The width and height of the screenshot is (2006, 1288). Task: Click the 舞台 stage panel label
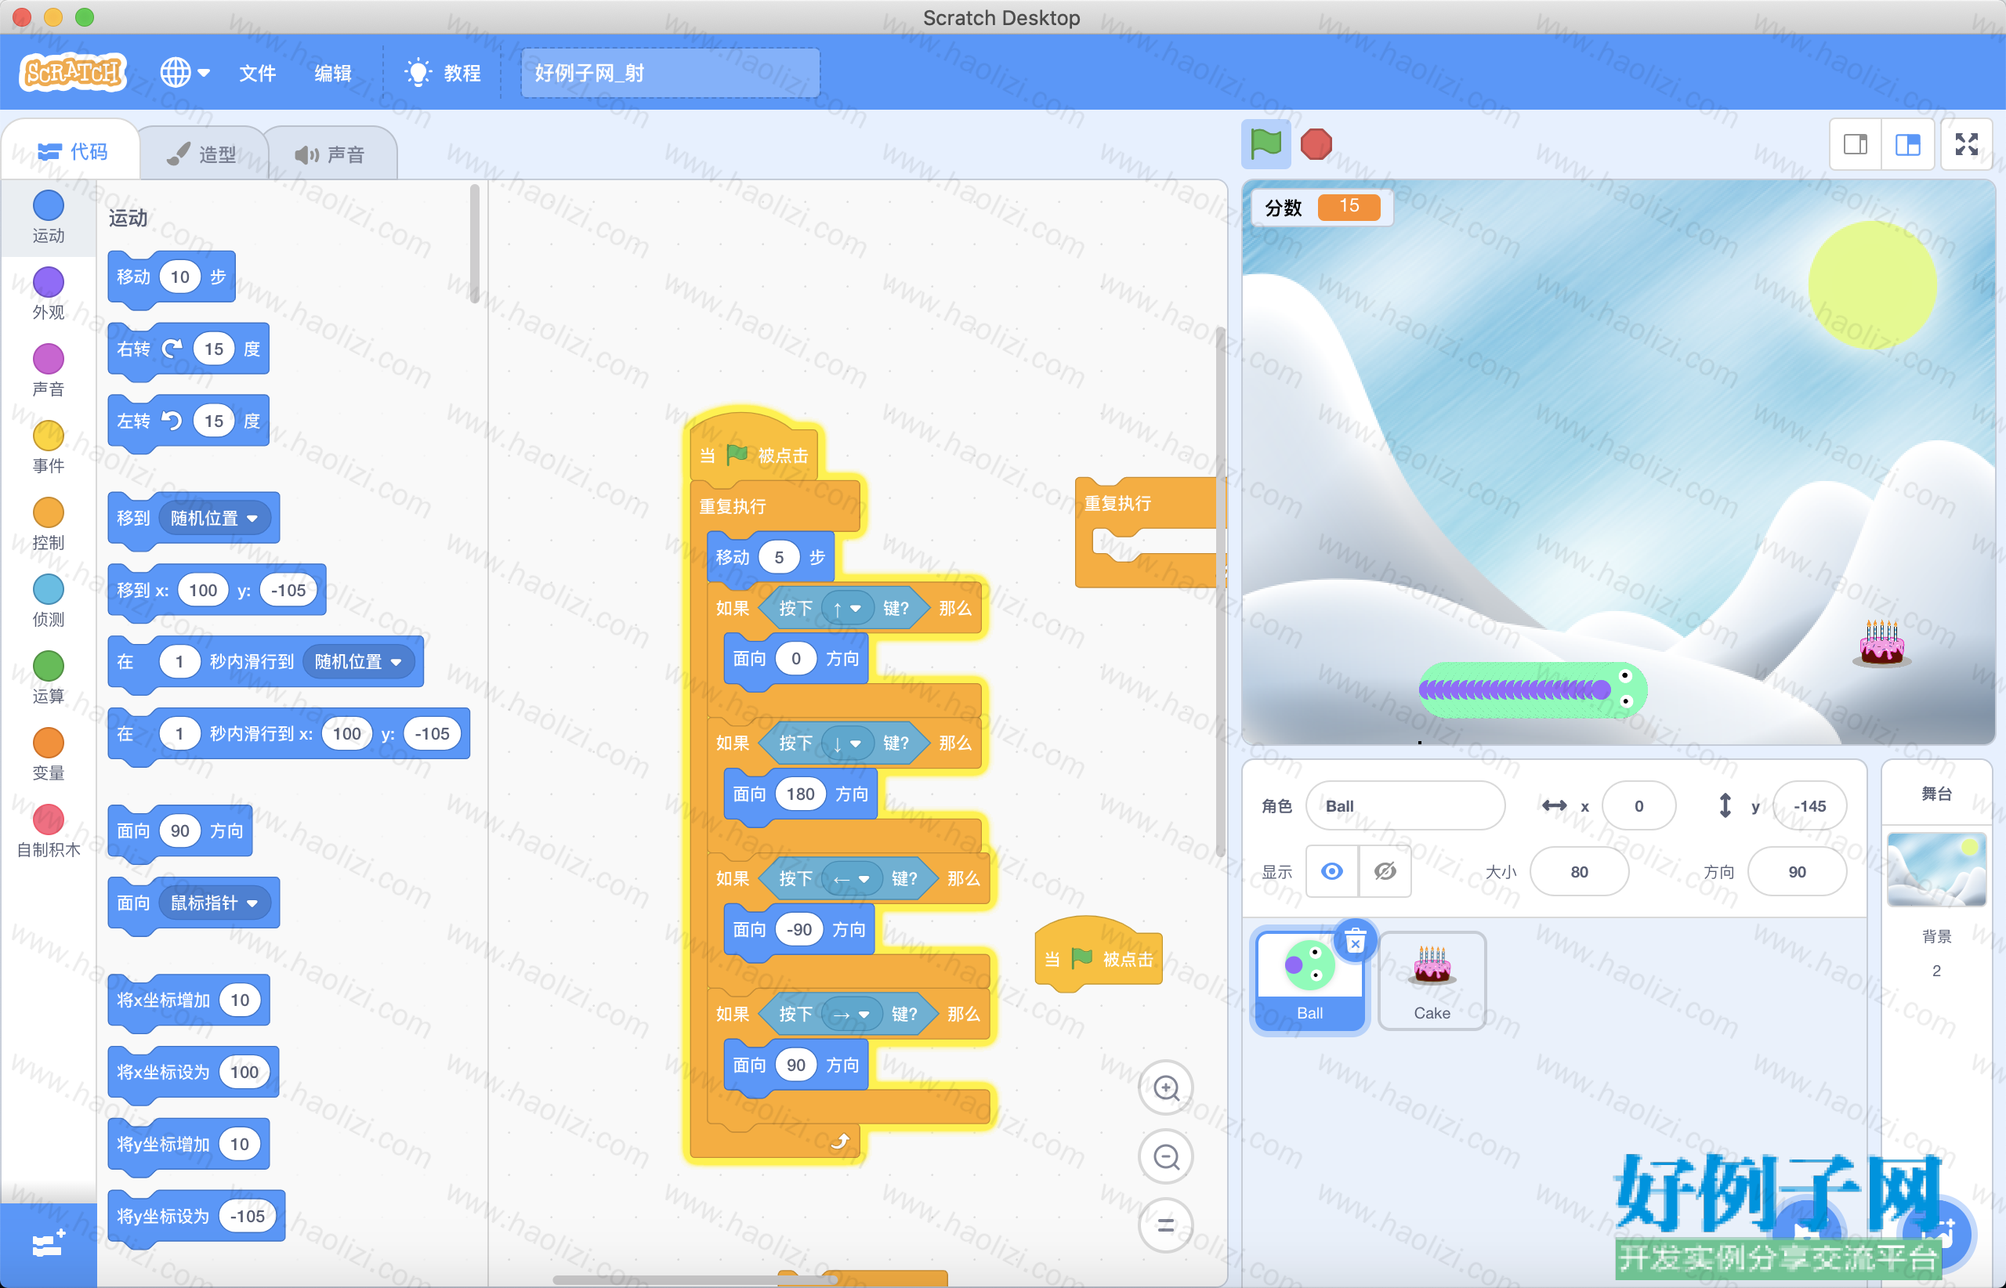1936,793
